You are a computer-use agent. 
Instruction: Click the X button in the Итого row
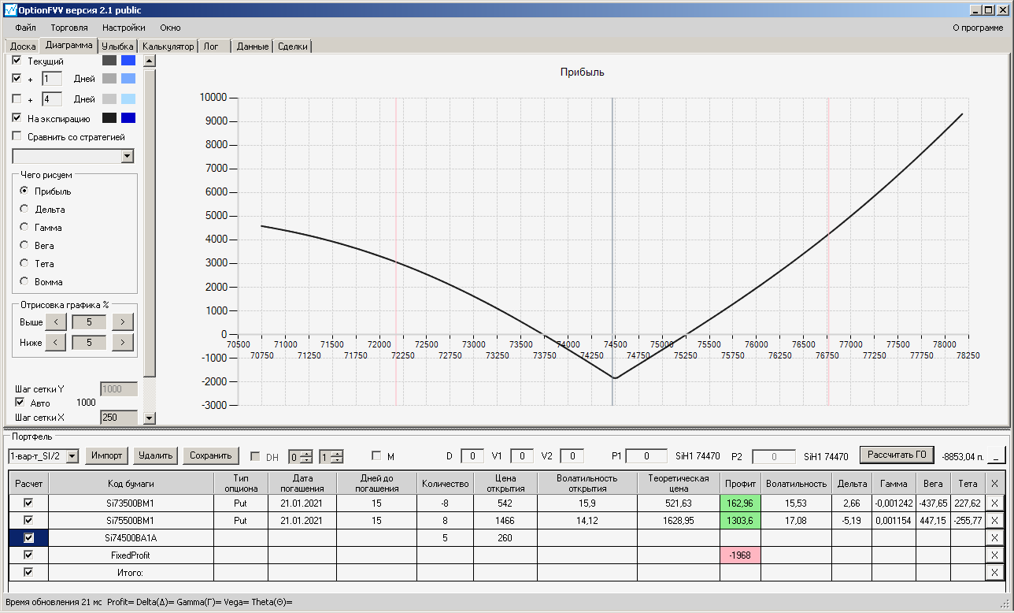[994, 572]
